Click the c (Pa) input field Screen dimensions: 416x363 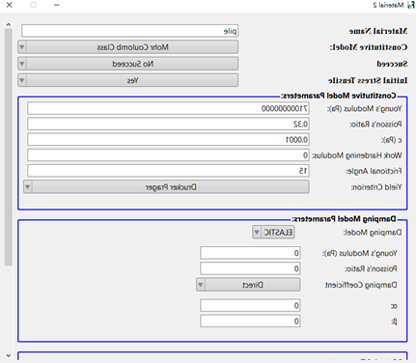(x=168, y=140)
